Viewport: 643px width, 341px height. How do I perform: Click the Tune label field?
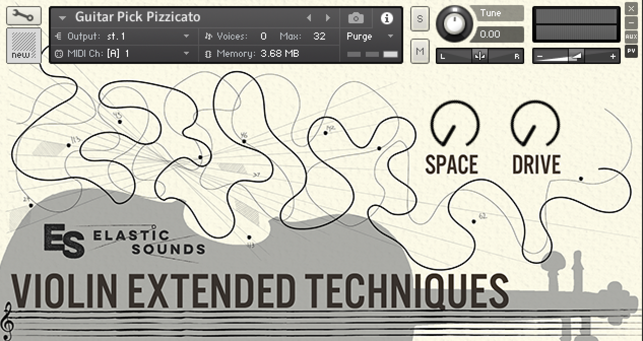tap(497, 13)
